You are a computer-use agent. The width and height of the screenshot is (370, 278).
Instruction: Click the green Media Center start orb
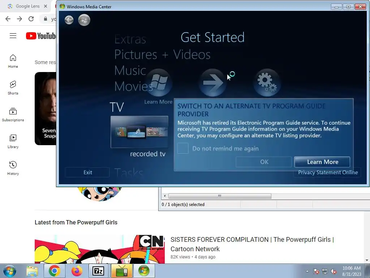tap(84, 20)
